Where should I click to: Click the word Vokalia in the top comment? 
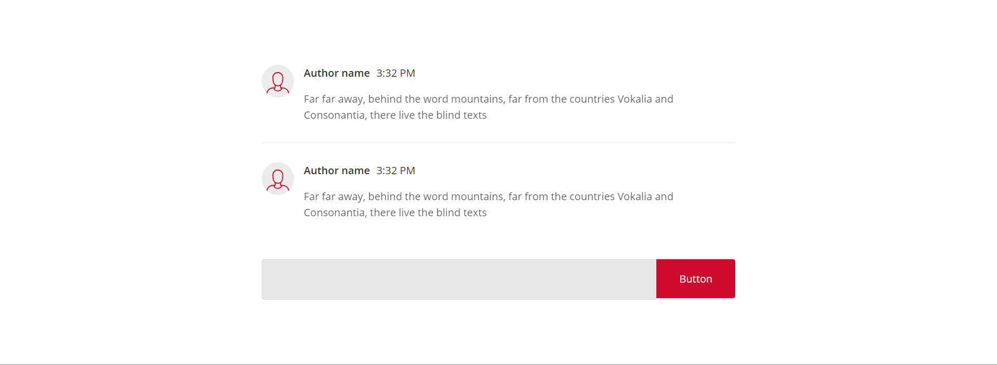pyautogui.click(x=635, y=99)
